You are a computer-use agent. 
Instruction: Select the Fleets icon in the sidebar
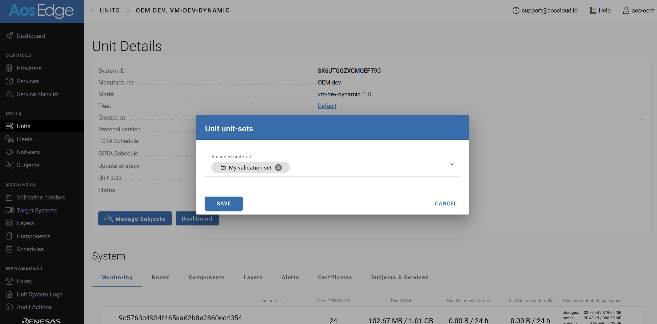9,139
